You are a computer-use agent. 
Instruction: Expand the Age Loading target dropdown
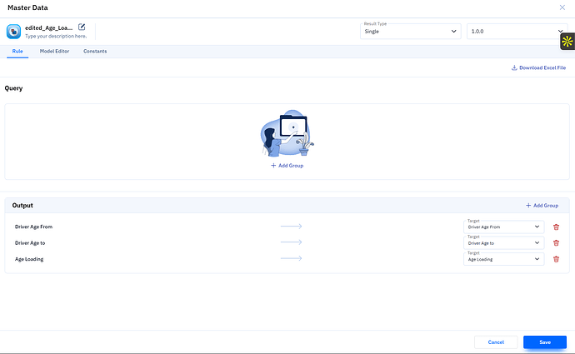504,259
